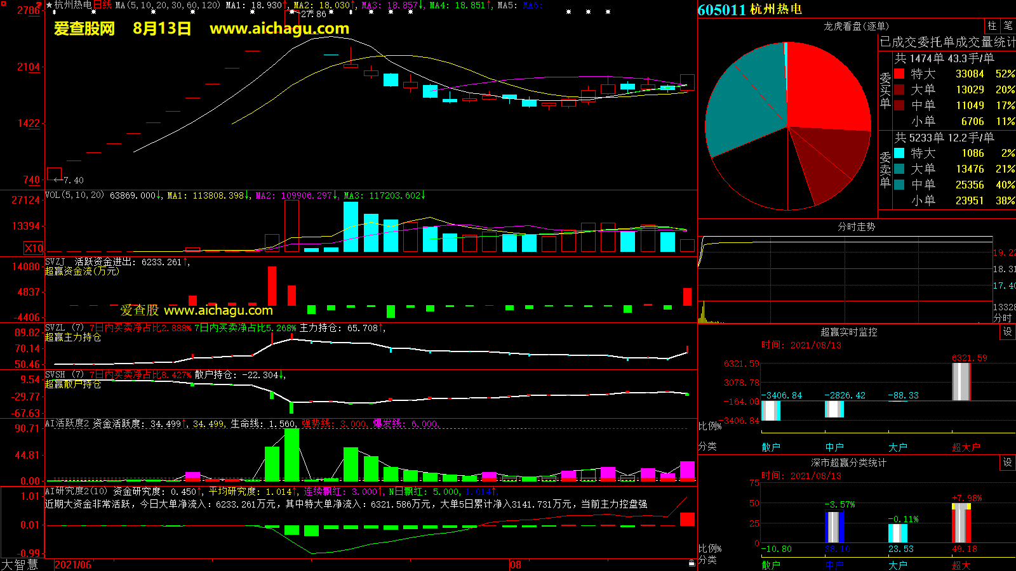Screen dimensions: 1016x571
Task: Click the lock icon on the bottom timeline
Action: pos(692,563)
